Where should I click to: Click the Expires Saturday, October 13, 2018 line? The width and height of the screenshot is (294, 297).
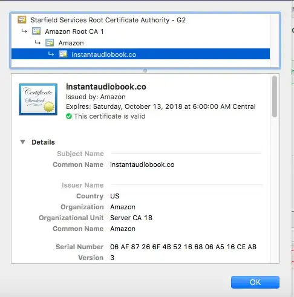pyautogui.click(x=161, y=106)
